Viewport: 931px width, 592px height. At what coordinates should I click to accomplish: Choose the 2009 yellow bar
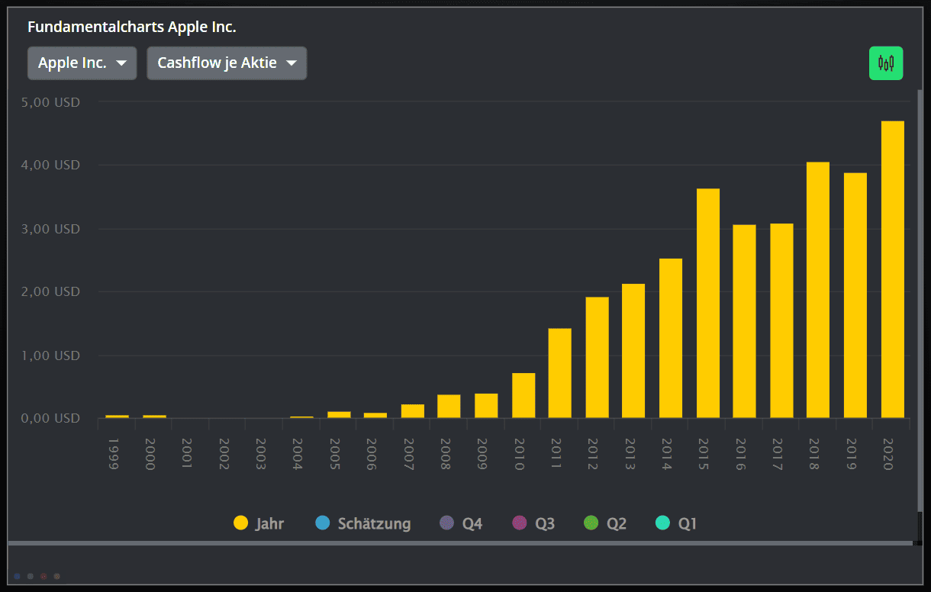(486, 406)
